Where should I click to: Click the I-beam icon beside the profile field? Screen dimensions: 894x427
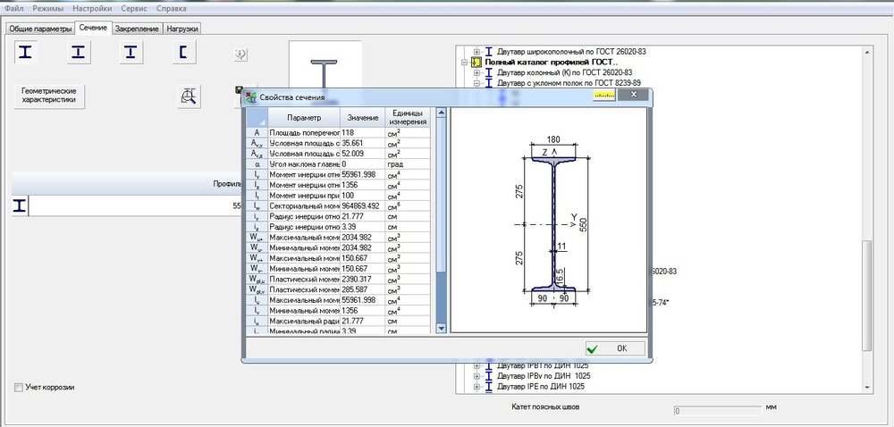click(x=20, y=205)
